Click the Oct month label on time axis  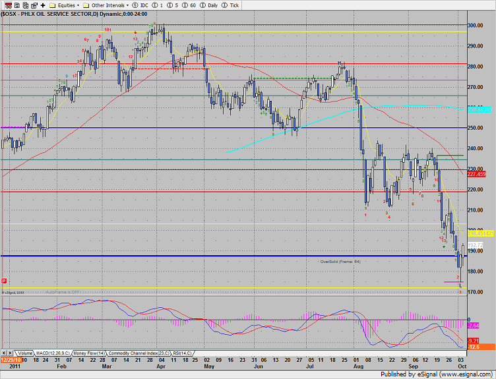462,366
